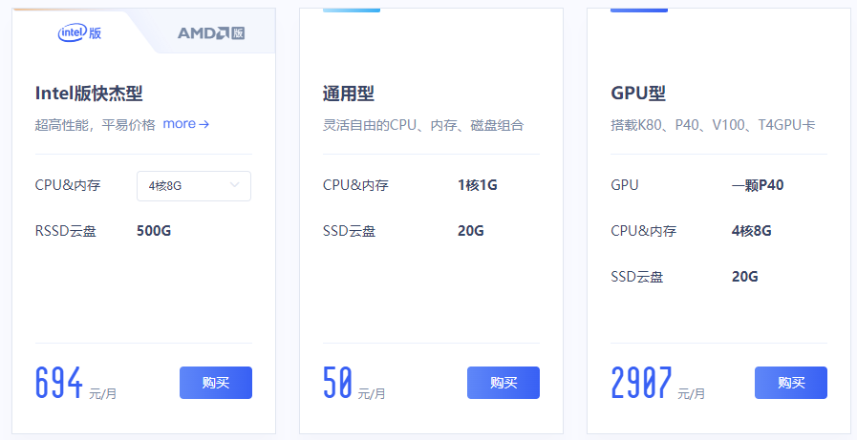This screenshot has height=440, width=857.
Task: Click the 500G disk value
Action: (154, 231)
